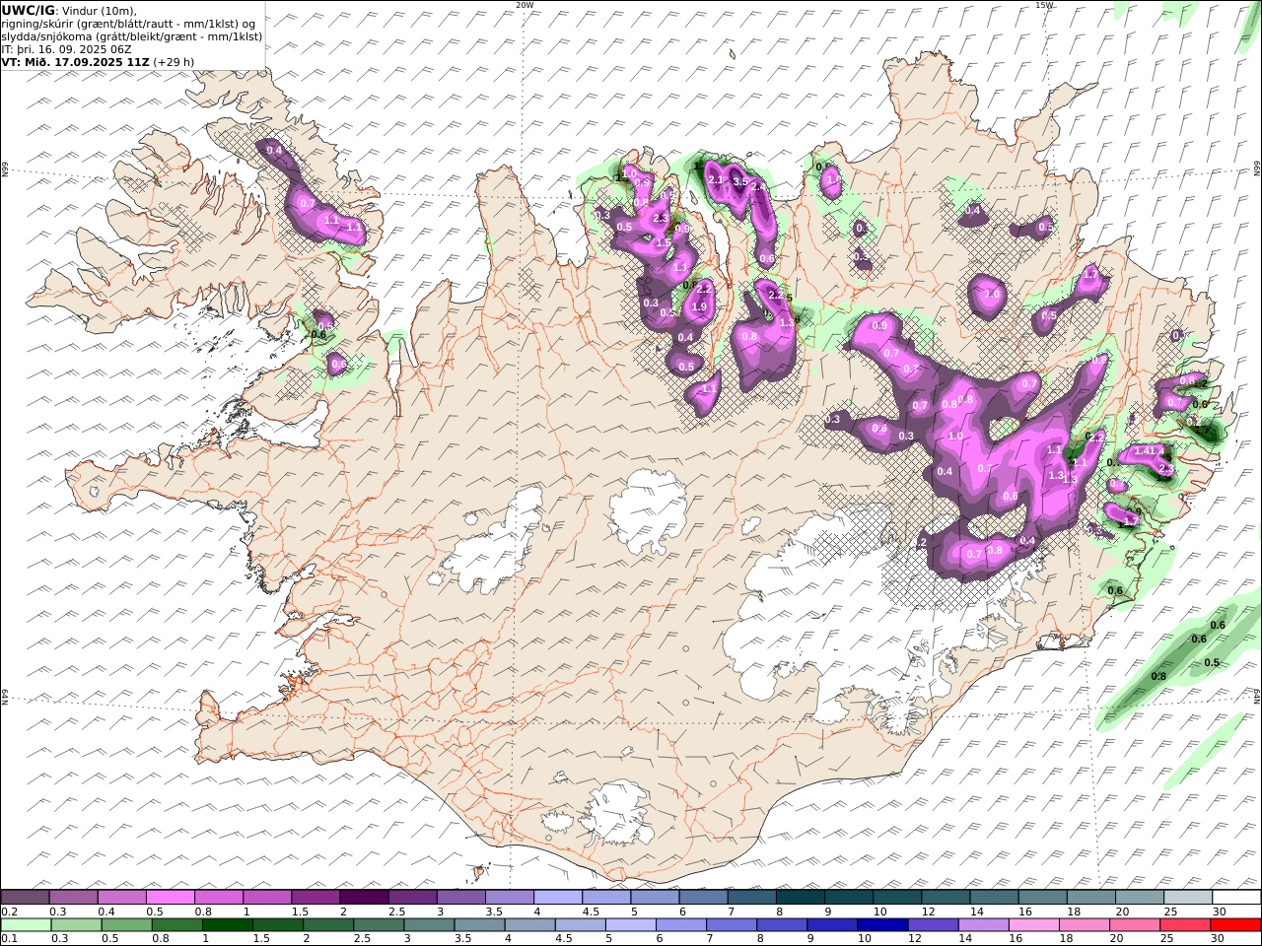The image size is (1262, 946).
Task: Click the light gray upper swatch starting at 25
Action: tap(1188, 898)
